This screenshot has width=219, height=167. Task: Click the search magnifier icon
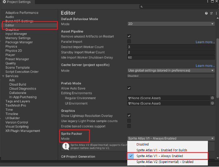(x=141, y=7)
